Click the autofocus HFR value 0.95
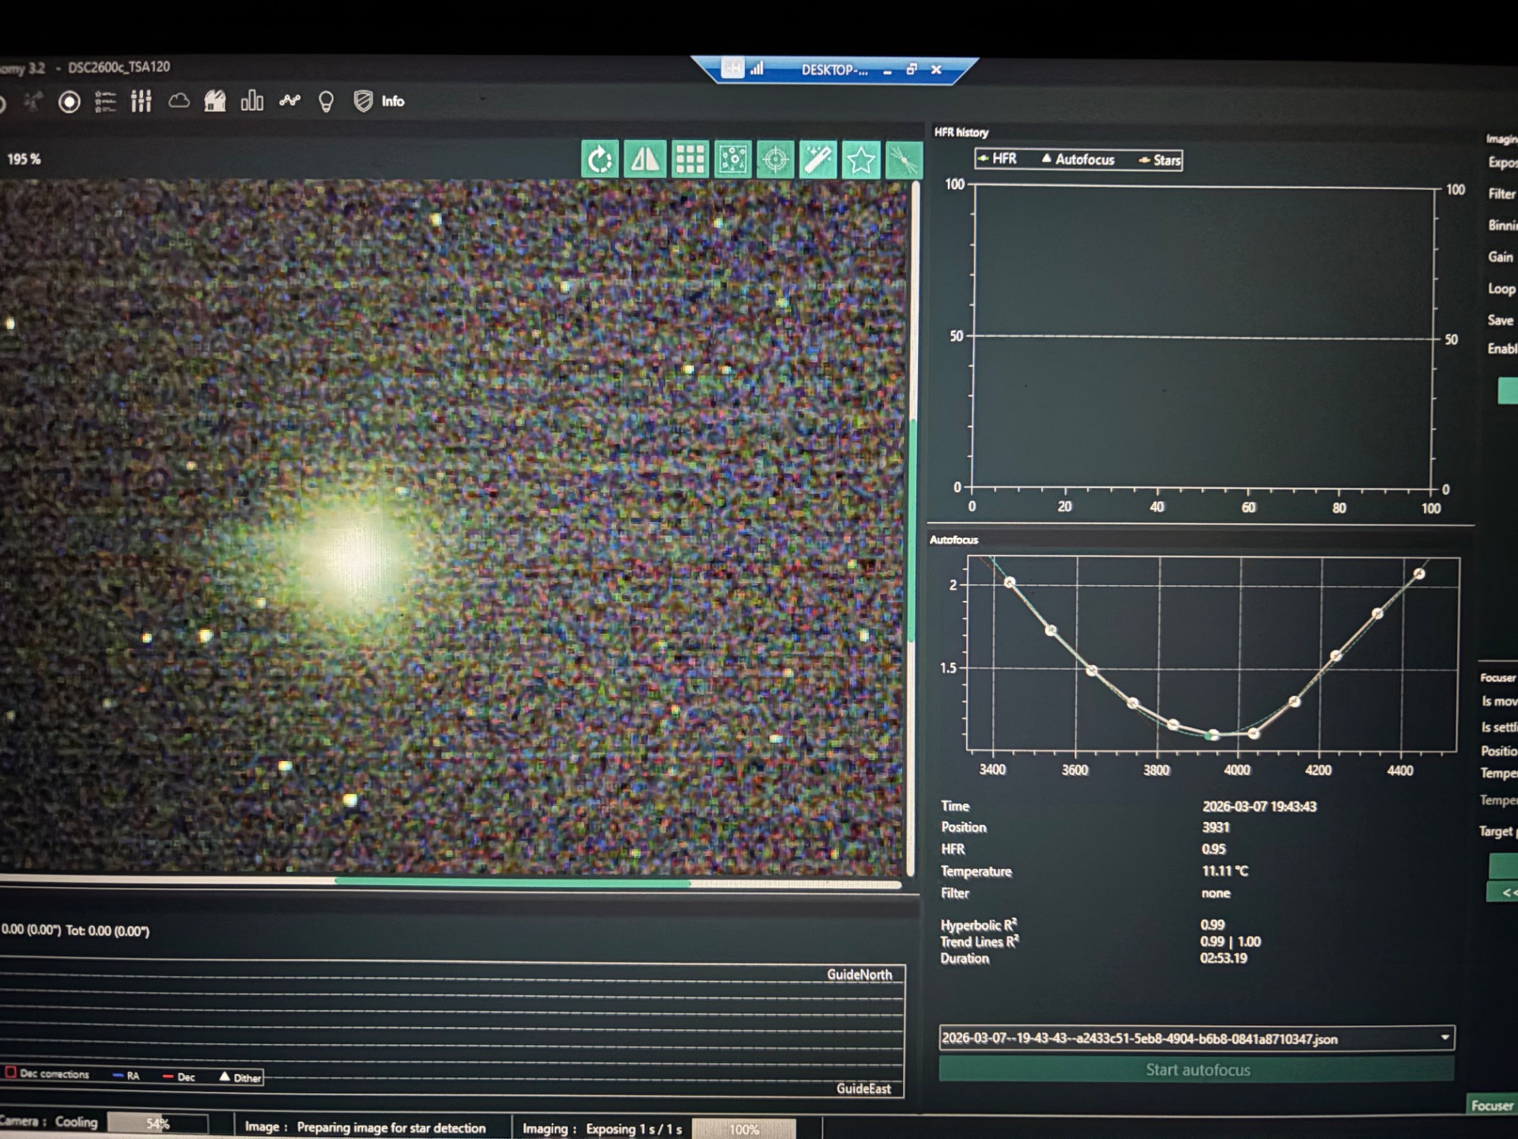 click(1214, 849)
